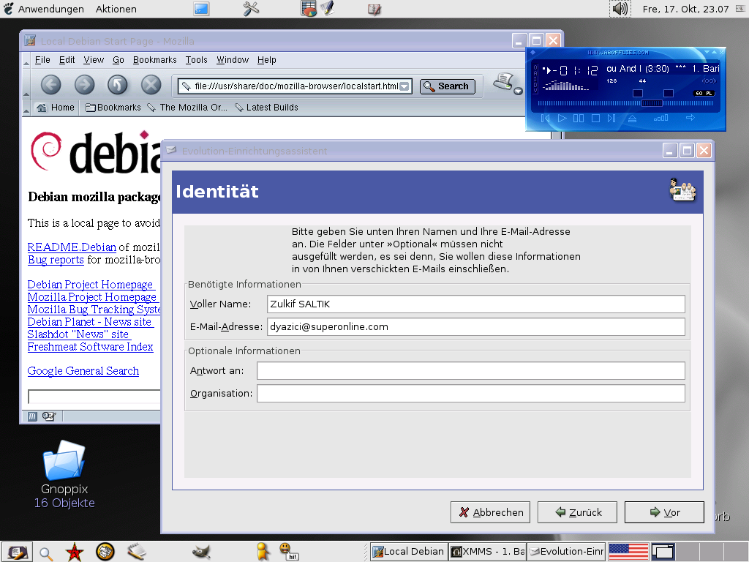
Task: Open the Aktionen panel menu
Action: click(x=116, y=9)
